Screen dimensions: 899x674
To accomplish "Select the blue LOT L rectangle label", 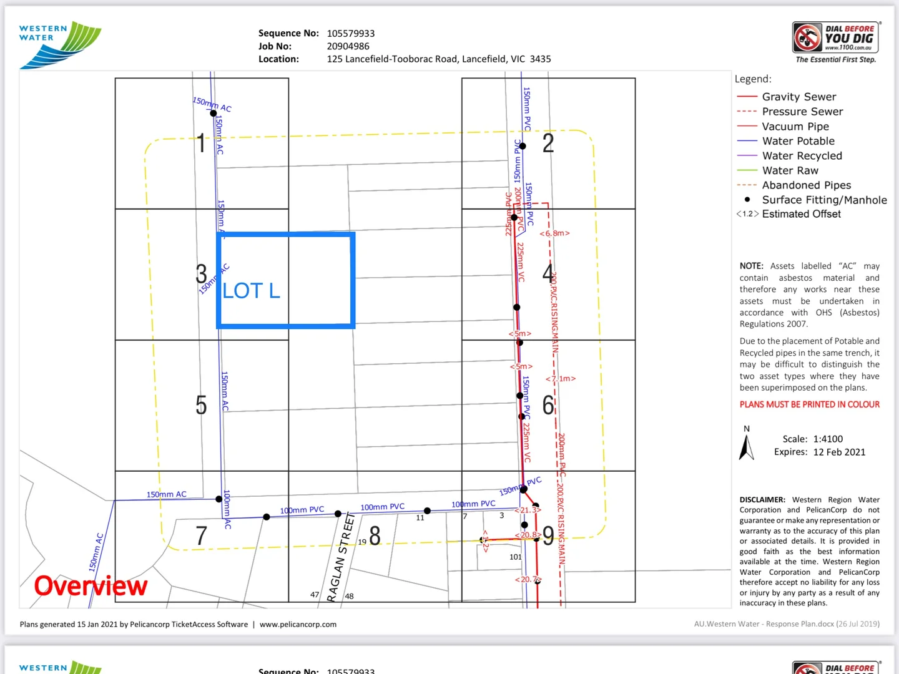I will (252, 291).
